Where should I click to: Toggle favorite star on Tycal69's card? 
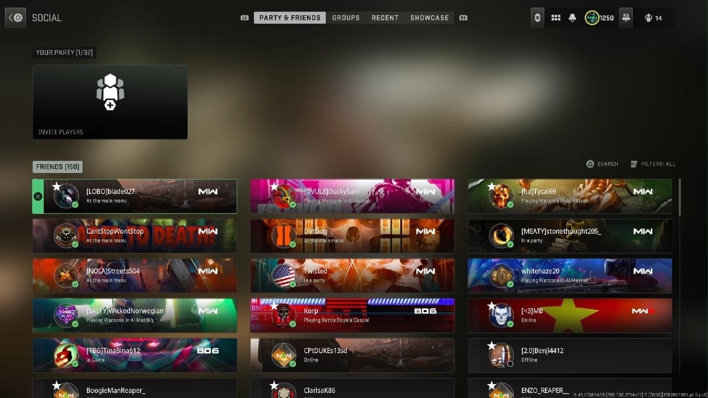click(x=491, y=187)
